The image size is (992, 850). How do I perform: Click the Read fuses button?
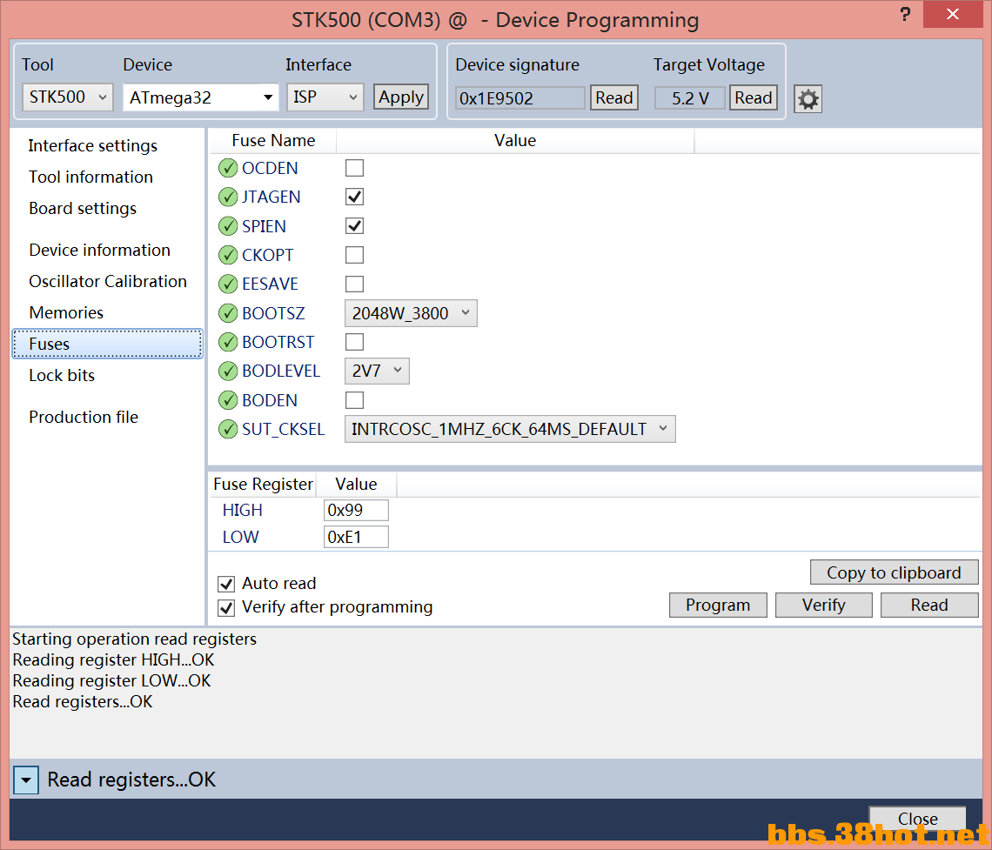point(929,606)
